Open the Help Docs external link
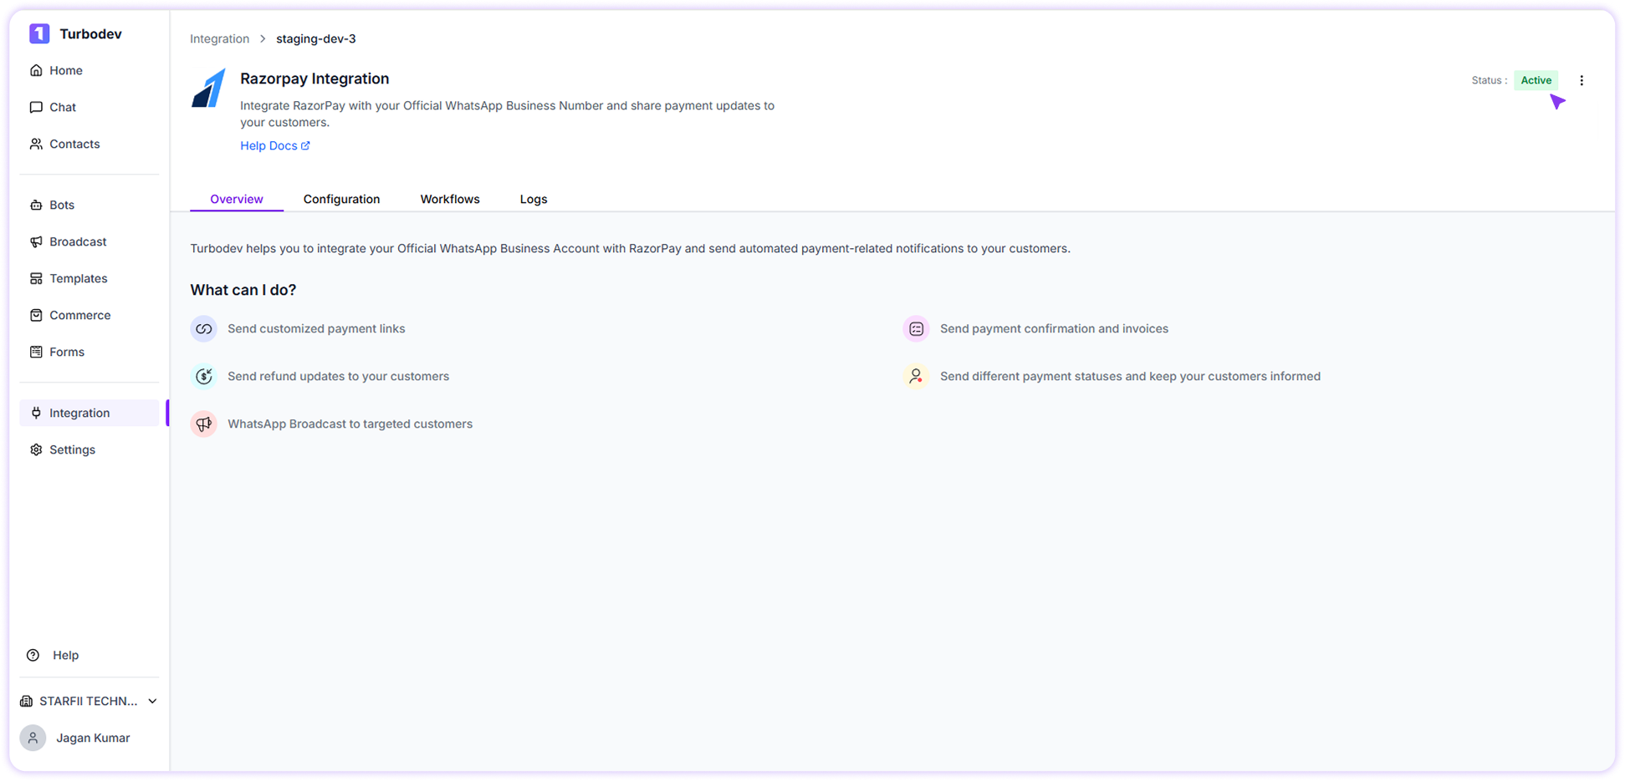This screenshot has height=781, width=1625. (275, 145)
